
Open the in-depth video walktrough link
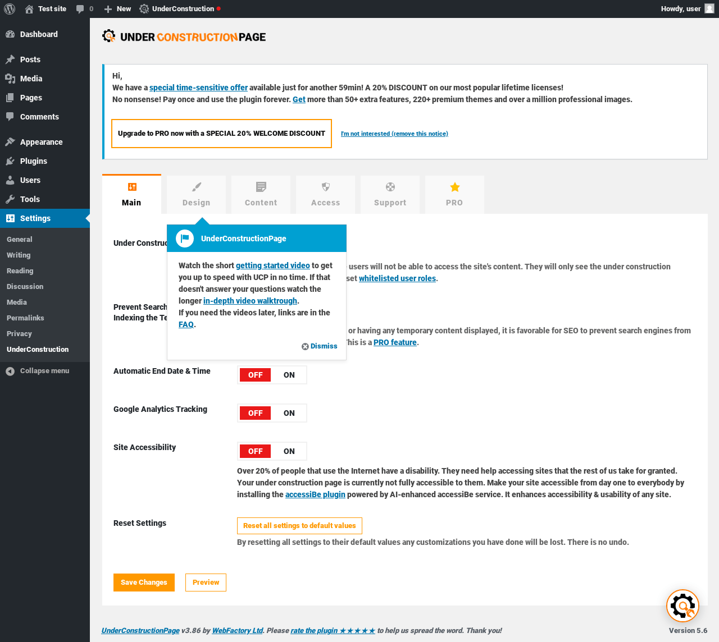pyautogui.click(x=250, y=301)
